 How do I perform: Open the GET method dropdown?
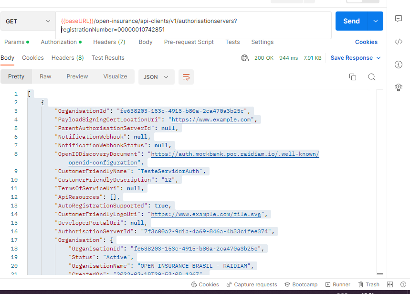click(x=26, y=22)
